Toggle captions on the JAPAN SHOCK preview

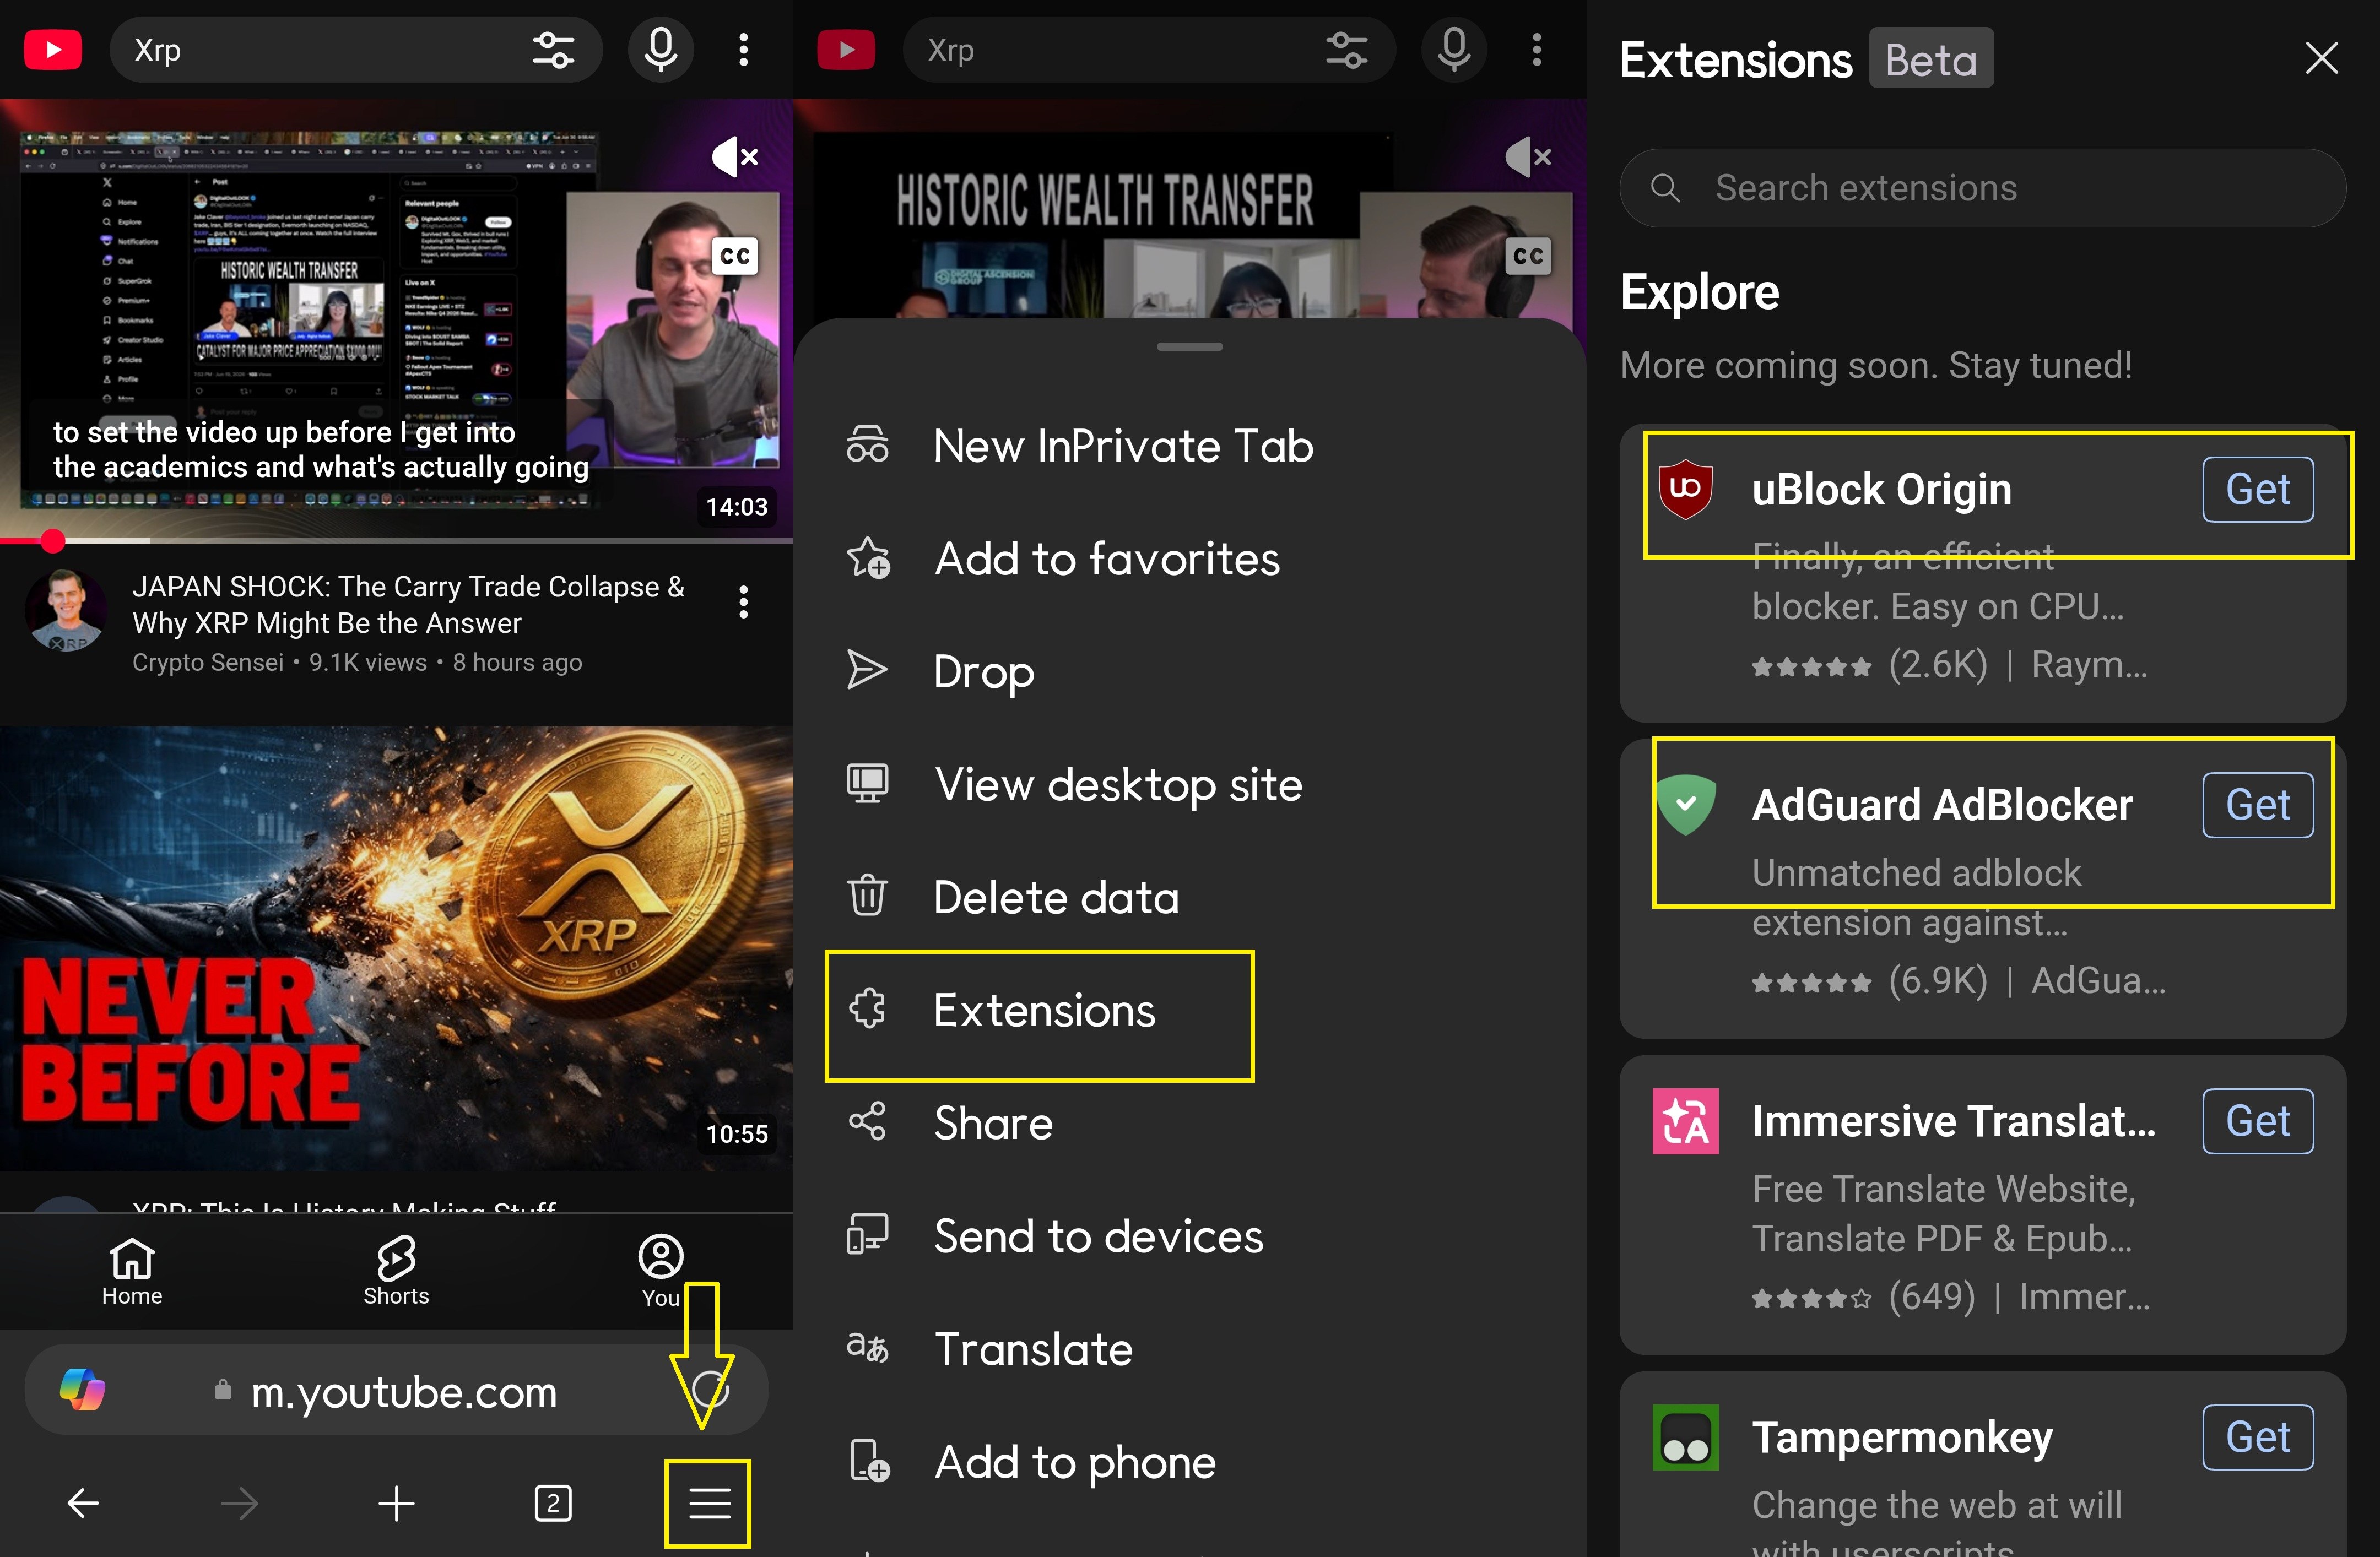point(735,256)
